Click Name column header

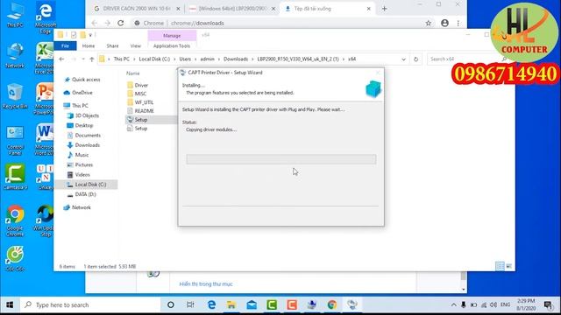point(132,73)
